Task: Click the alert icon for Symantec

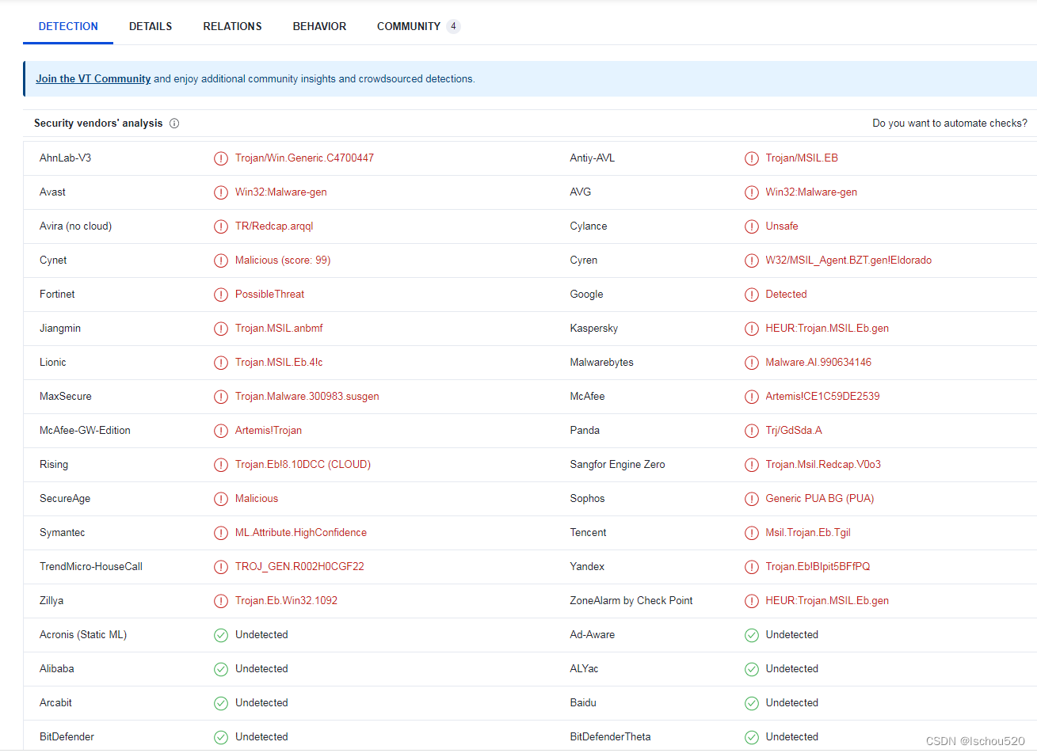Action: 221,533
